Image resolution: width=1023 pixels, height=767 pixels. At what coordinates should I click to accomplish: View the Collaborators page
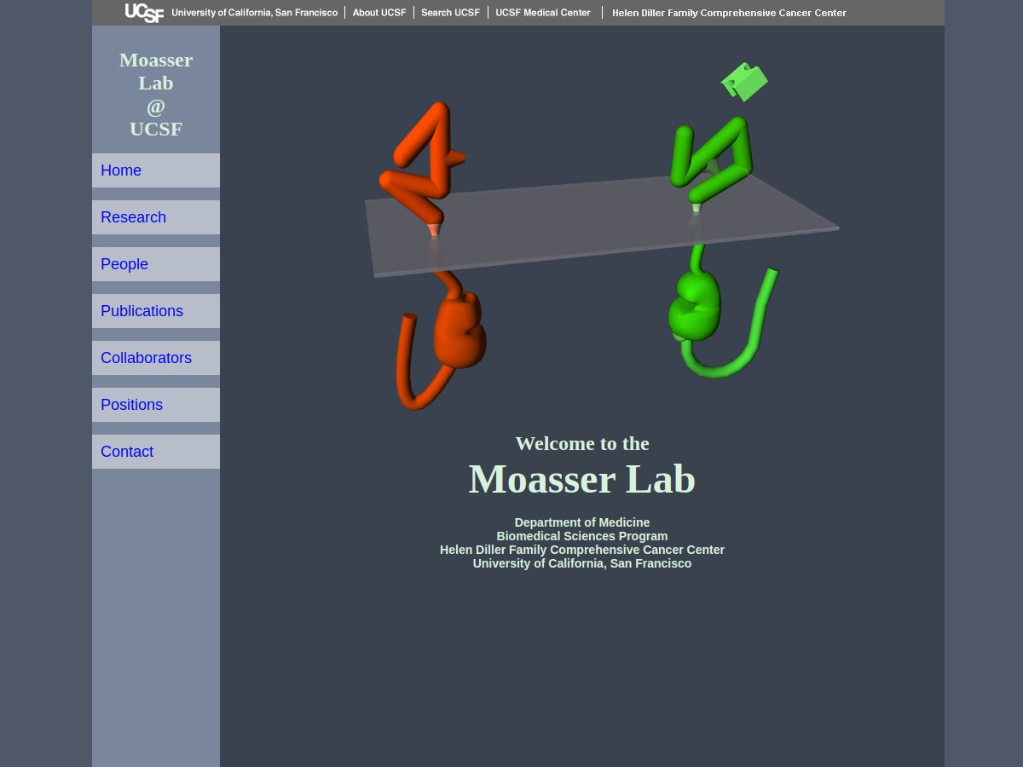(156, 358)
